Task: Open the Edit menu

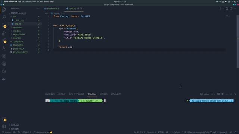Action: pos(23,1)
